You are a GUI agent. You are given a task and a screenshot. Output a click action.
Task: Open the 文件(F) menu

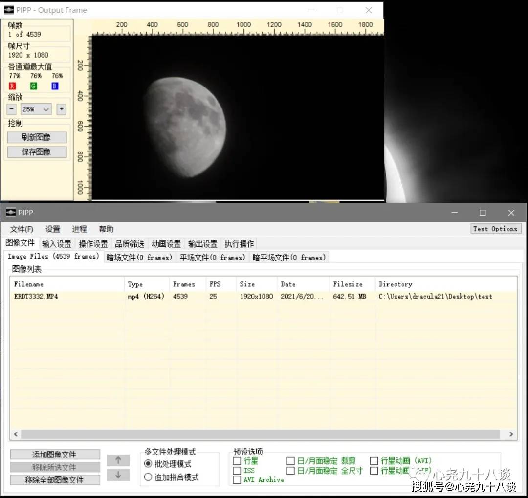tap(22, 229)
